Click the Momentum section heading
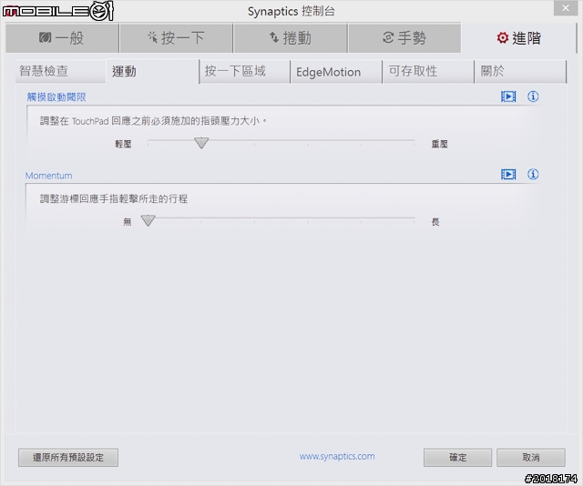Image resolution: width=583 pixels, height=486 pixels. pyautogui.click(x=48, y=176)
